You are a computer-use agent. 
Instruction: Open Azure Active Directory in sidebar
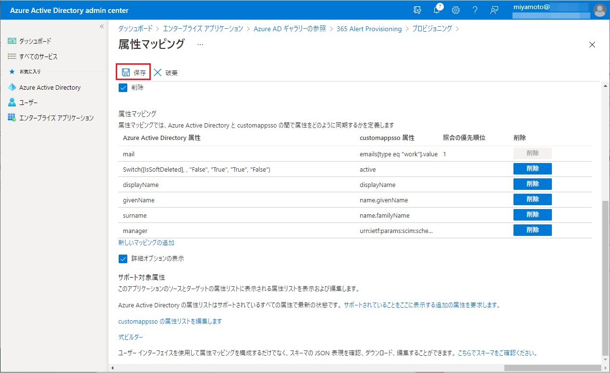[x=49, y=88]
